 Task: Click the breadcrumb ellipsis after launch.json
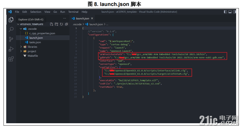(x=107, y=24)
